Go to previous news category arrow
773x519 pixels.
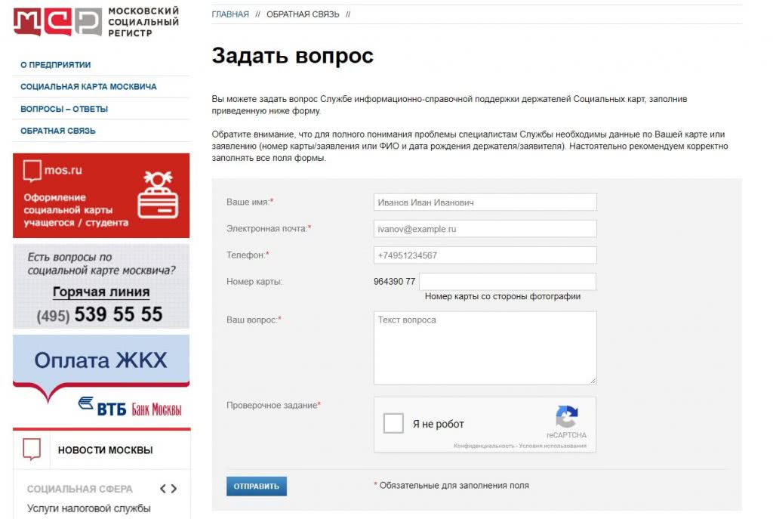161,489
